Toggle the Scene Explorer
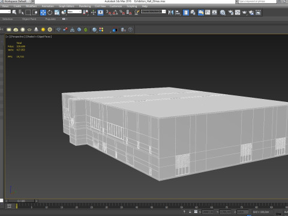Viewport: 288px width, 216px height. pyautogui.click(x=186, y=13)
